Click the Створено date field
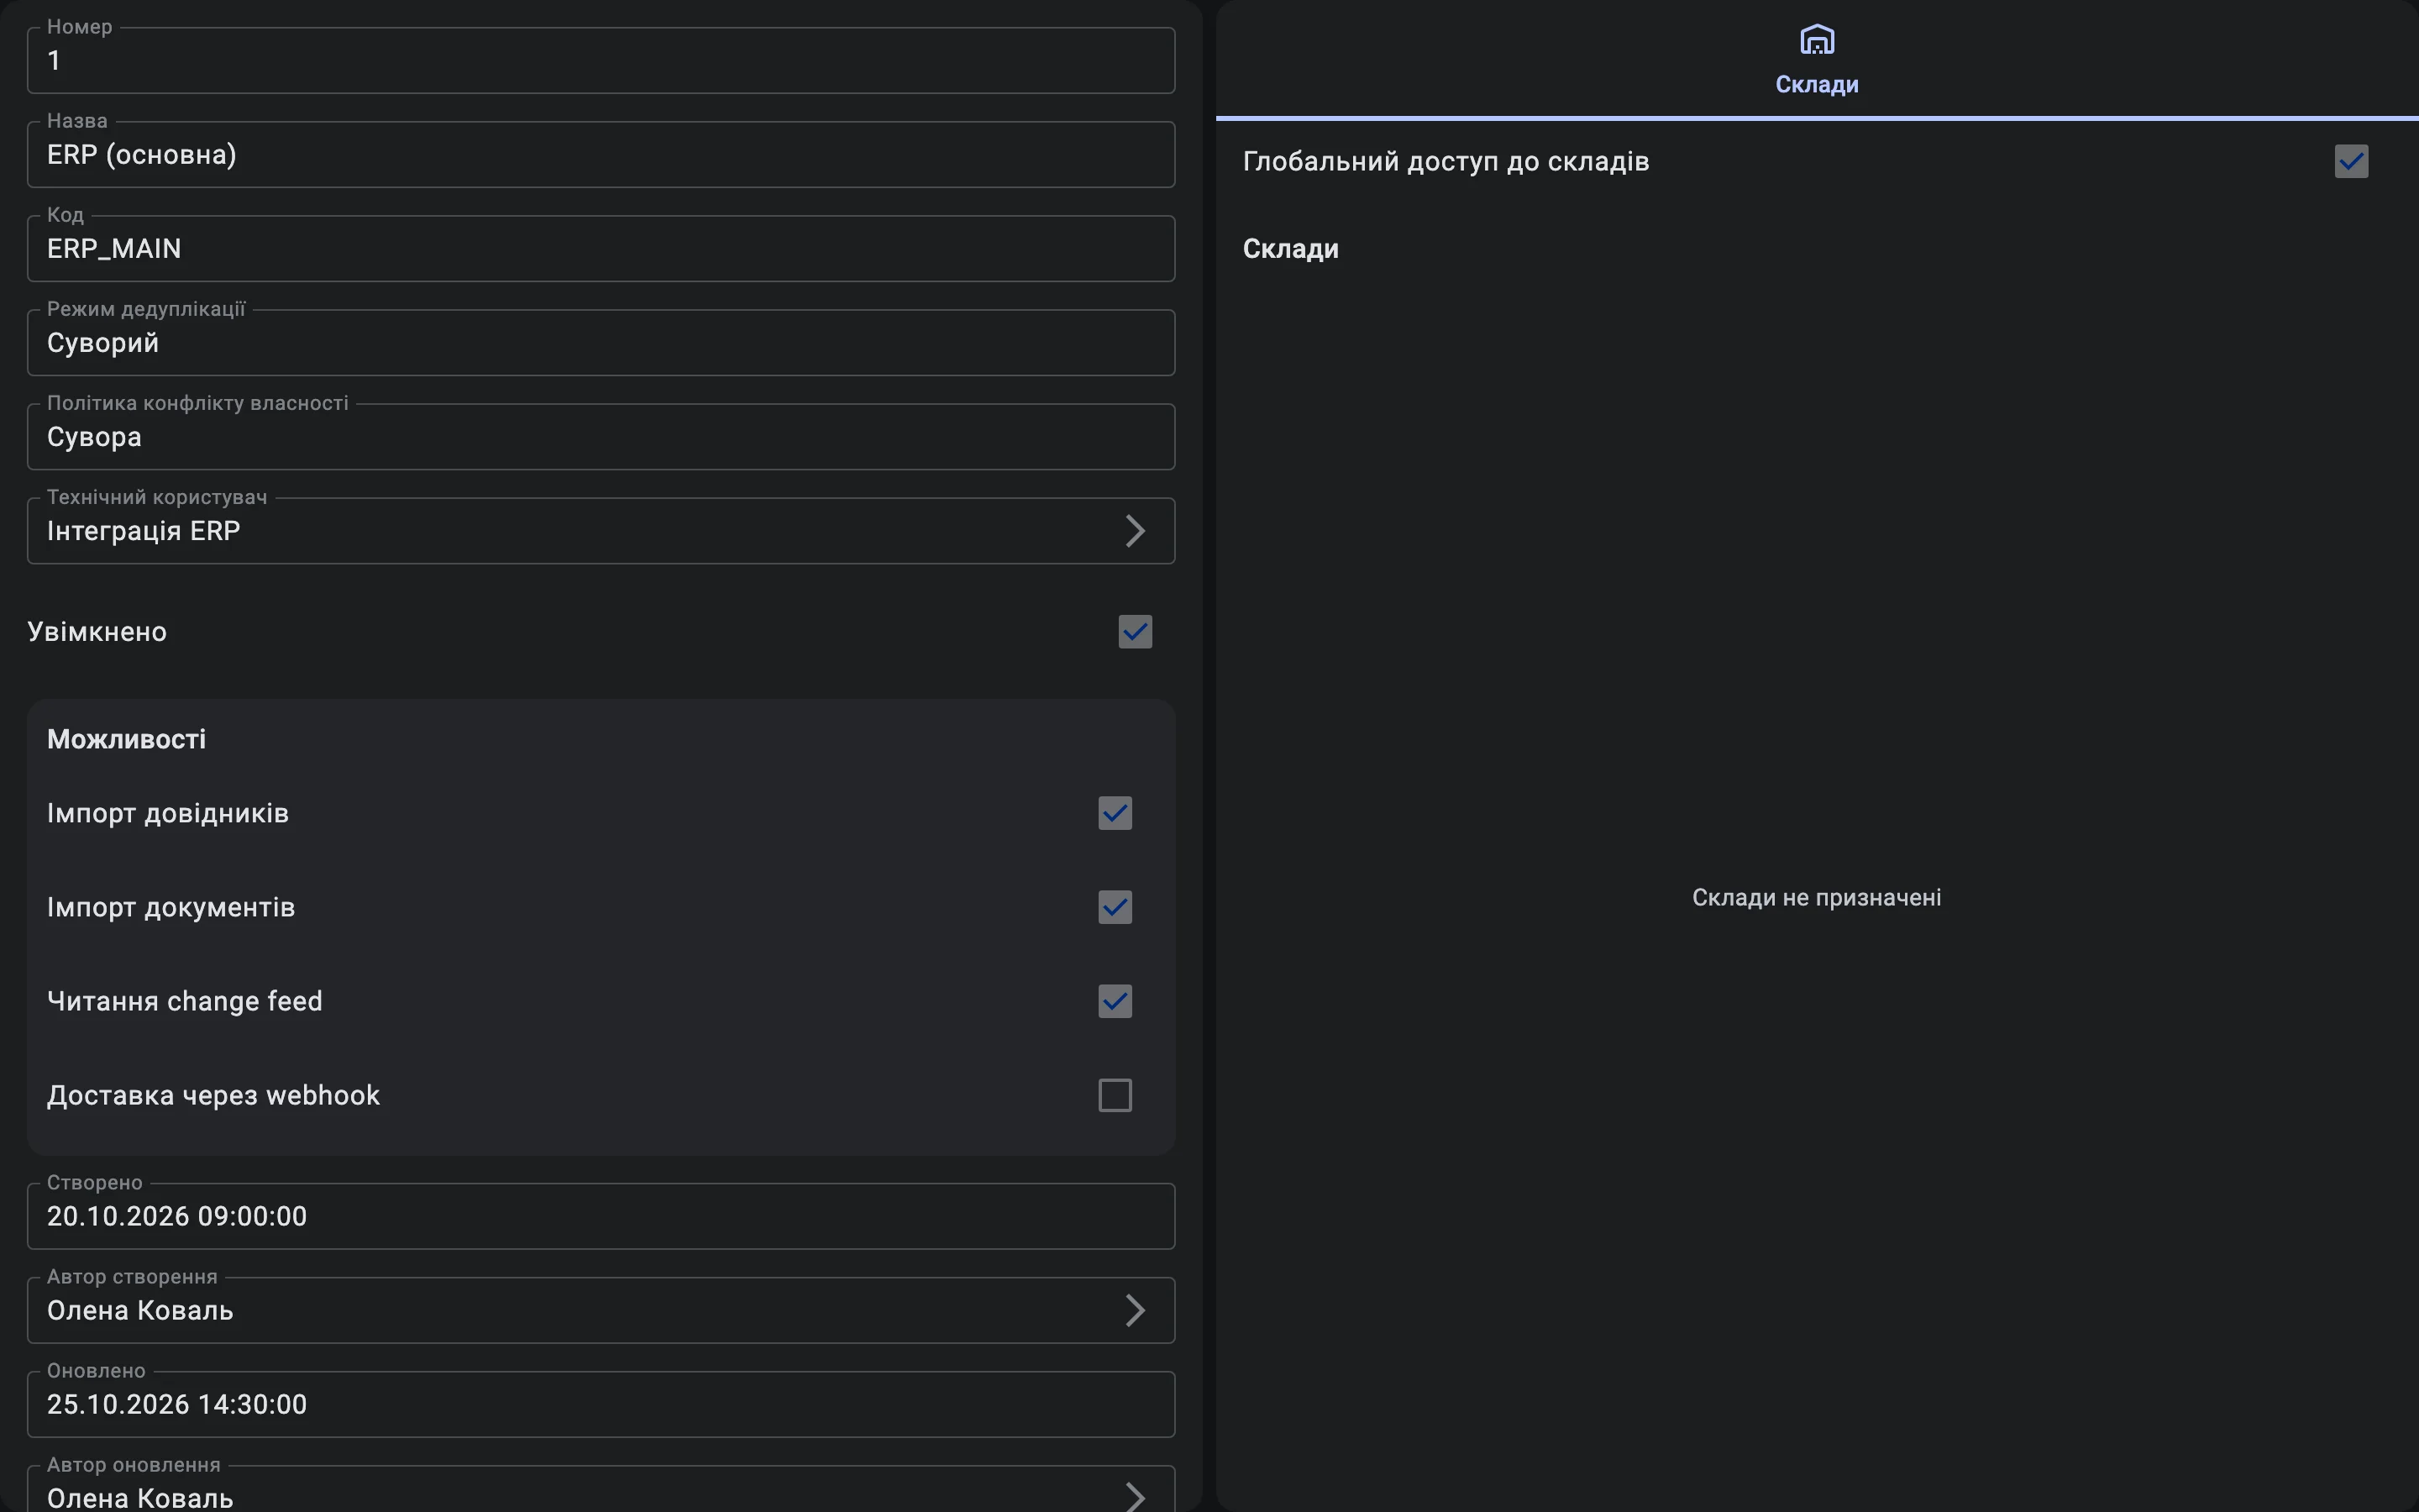Viewport: 2419px width, 1512px height. 601,1216
